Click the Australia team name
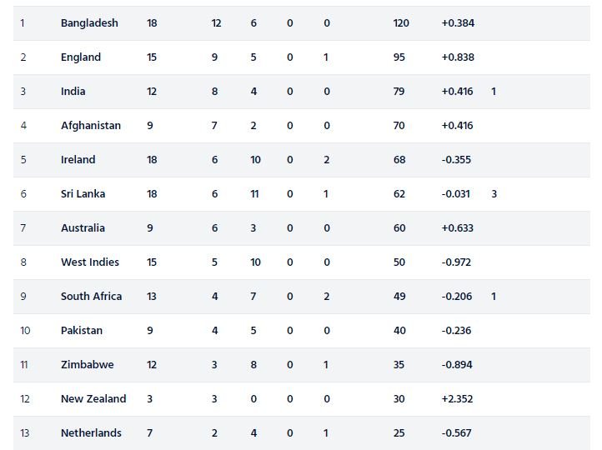 click(x=83, y=228)
